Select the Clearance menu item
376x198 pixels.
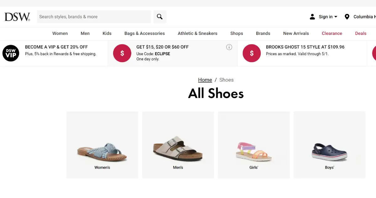332,33
